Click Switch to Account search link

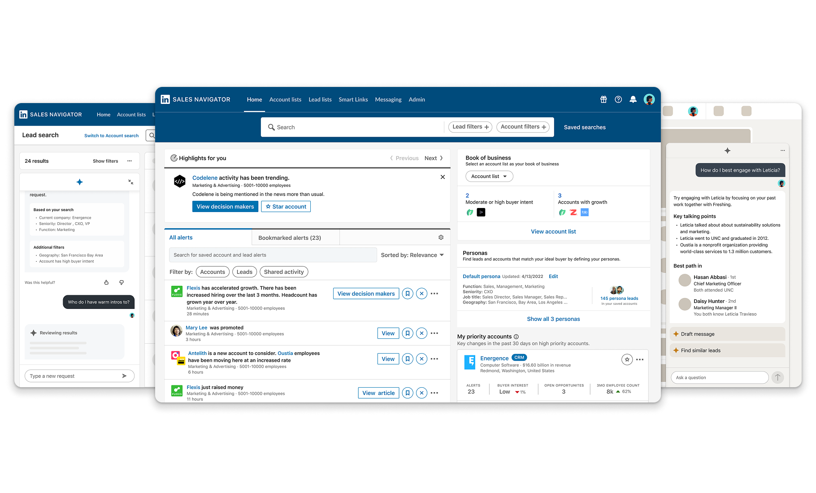111,135
